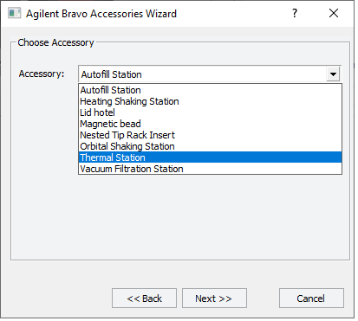Viewport: 358px width, 321px height.
Task: Collapse the Accessory dropdown arrow
Action: tap(333, 74)
